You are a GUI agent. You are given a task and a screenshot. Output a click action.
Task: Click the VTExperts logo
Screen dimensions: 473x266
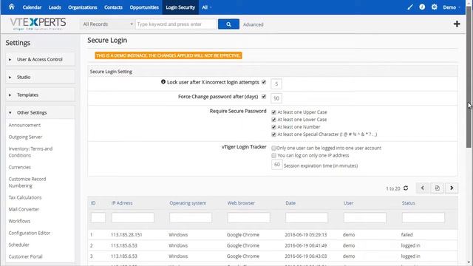[x=38, y=24]
